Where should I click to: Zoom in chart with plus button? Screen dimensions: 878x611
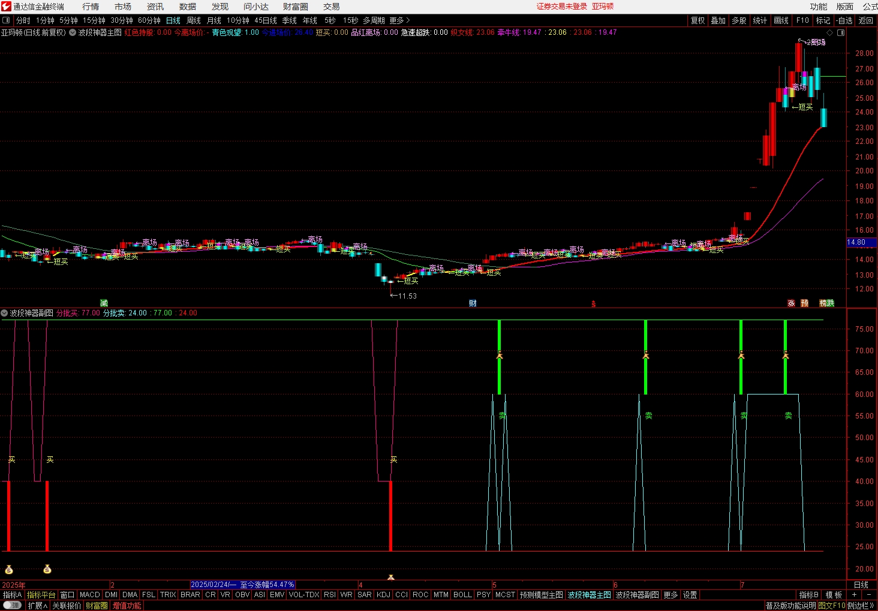pos(854,595)
